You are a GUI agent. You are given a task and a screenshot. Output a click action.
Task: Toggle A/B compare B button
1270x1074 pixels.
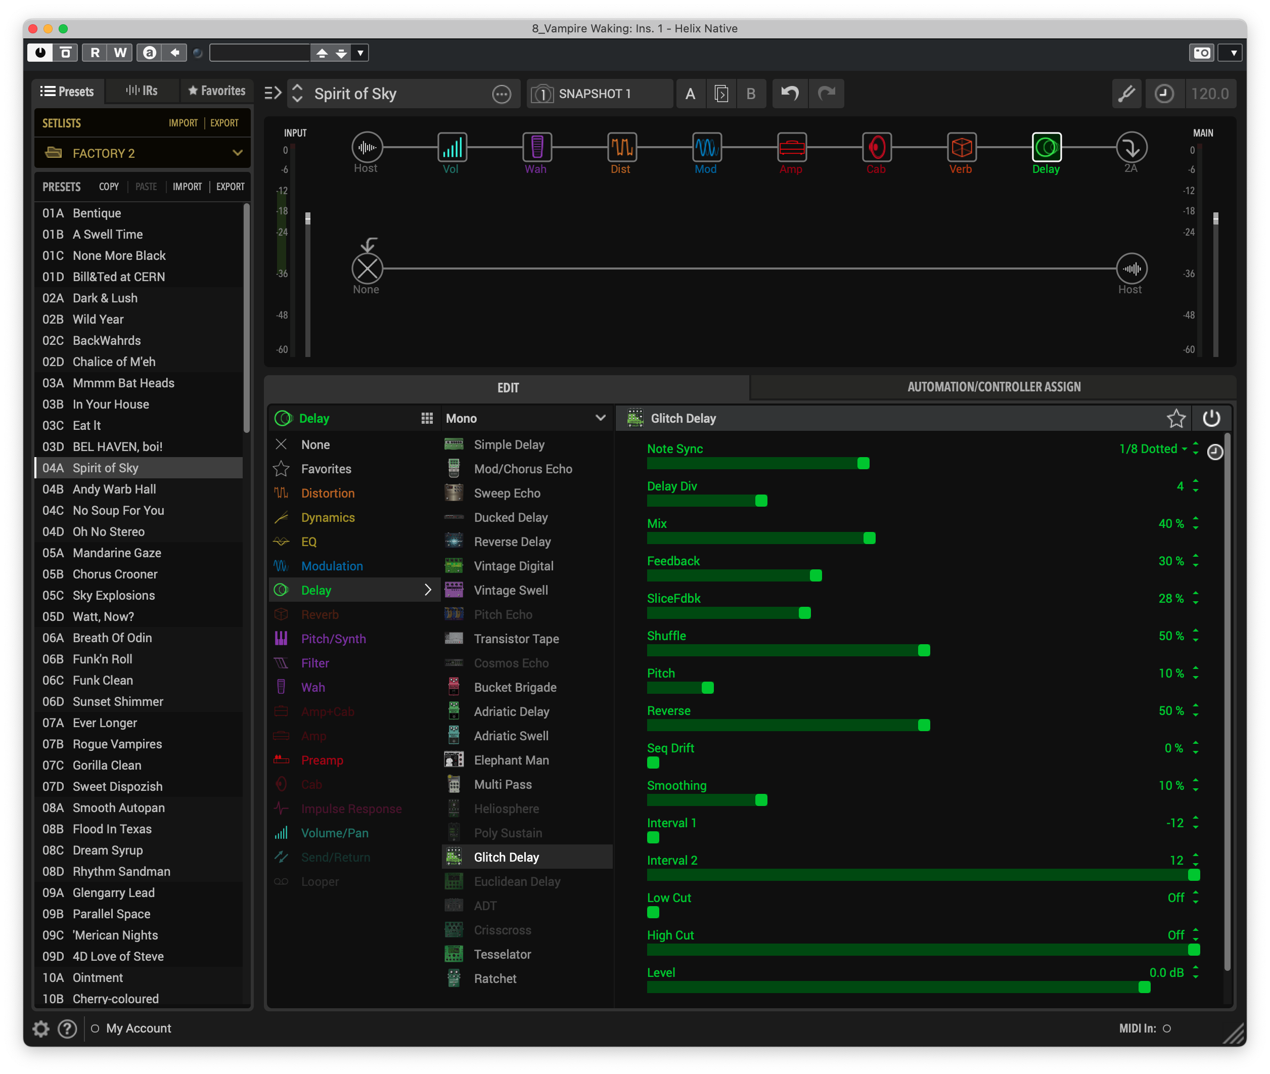[751, 94]
